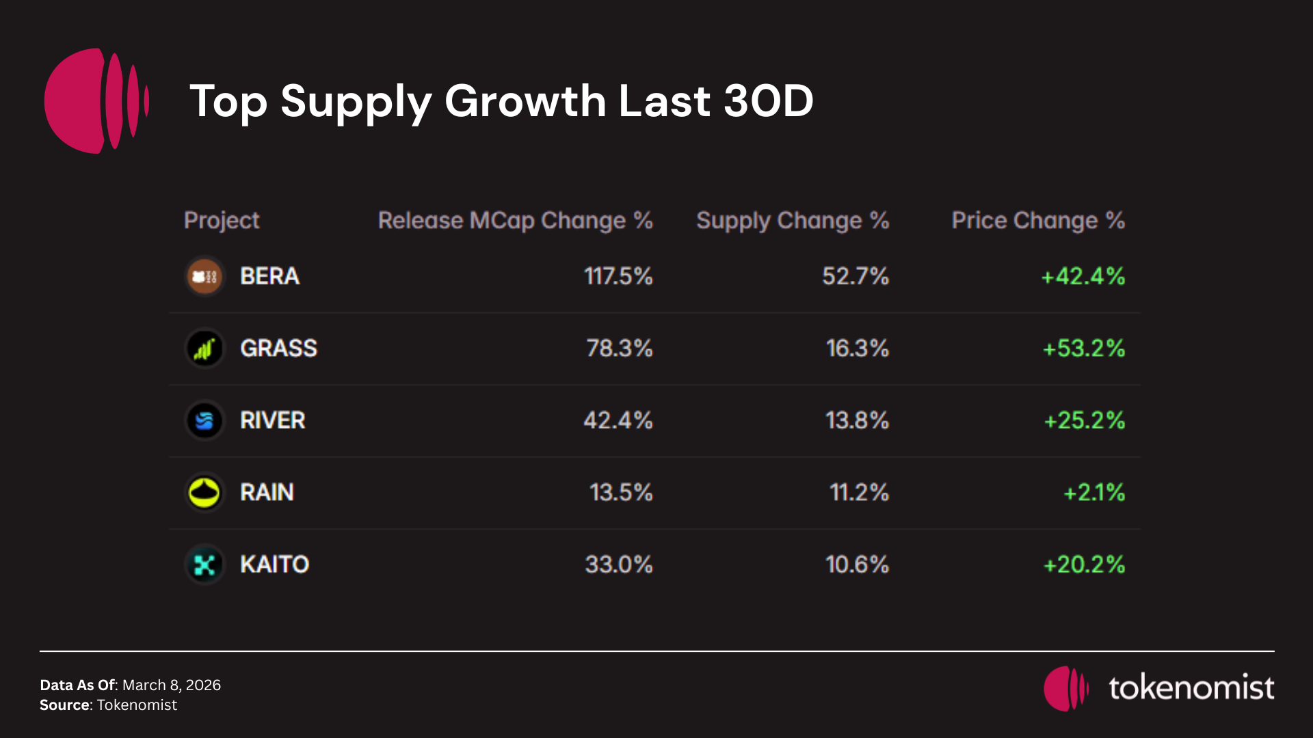Click RAIN release MCap change 13.5%
Image resolution: width=1313 pixels, height=738 pixels.
(x=621, y=493)
